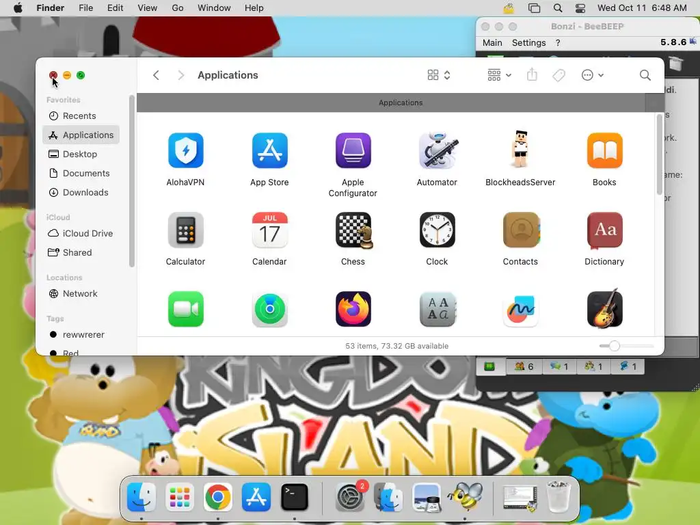
Task: Select the Calendar app icon
Action: (269, 230)
